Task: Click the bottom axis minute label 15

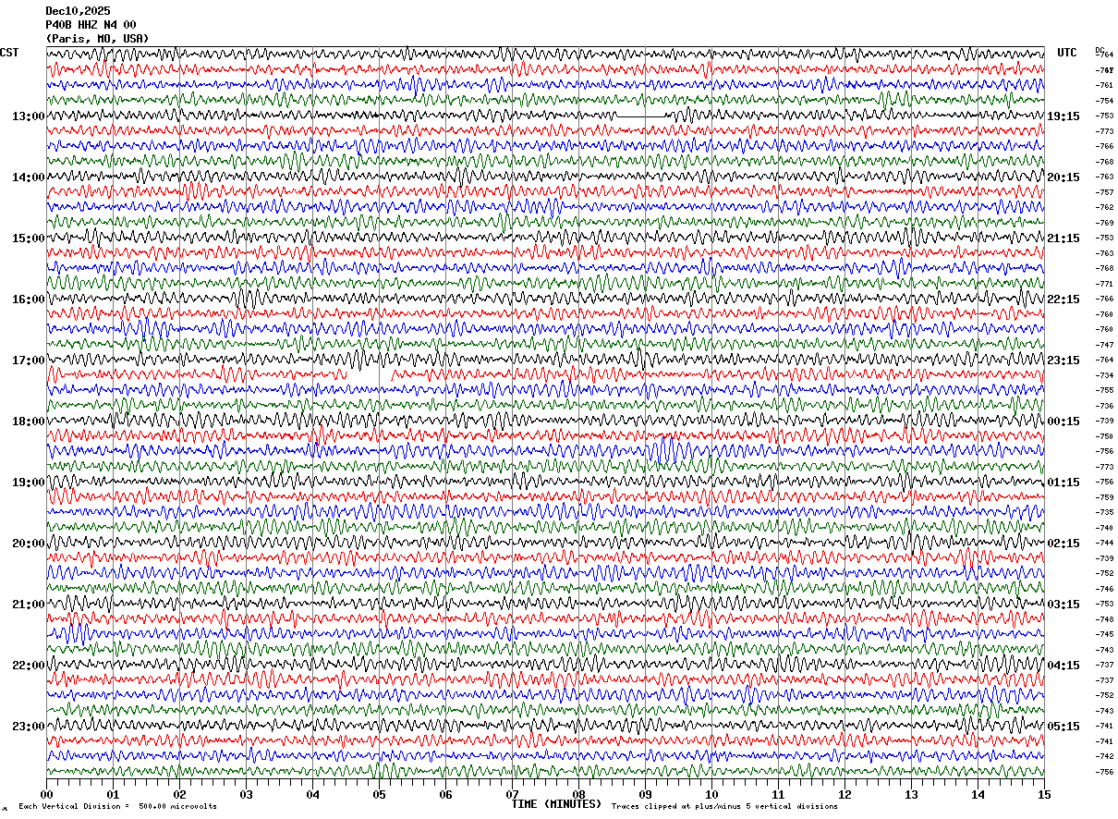Action: coord(1044,794)
